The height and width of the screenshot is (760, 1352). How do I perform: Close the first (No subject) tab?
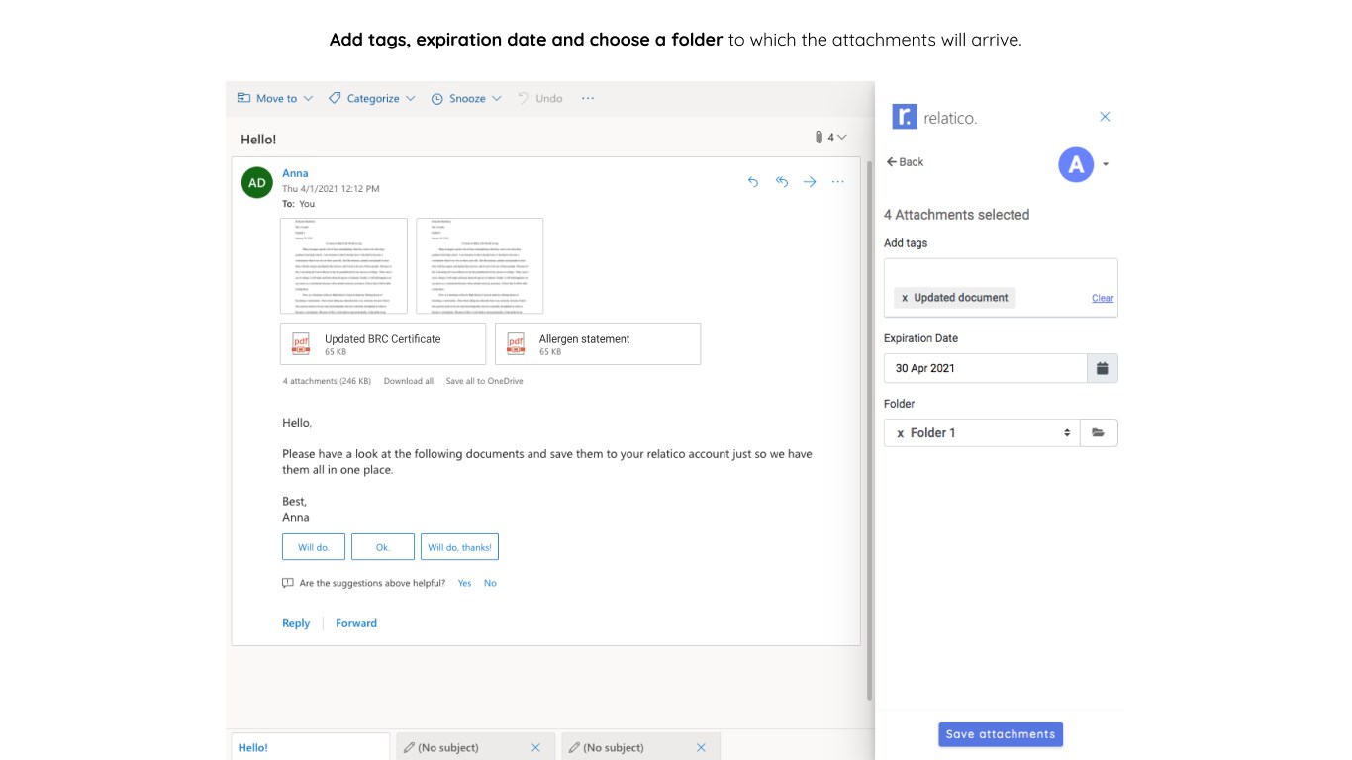[536, 747]
